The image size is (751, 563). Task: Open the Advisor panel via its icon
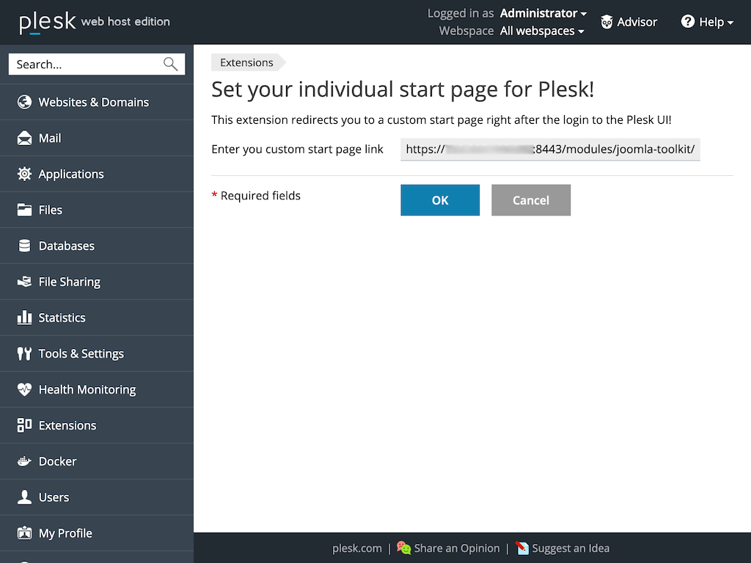(x=607, y=22)
